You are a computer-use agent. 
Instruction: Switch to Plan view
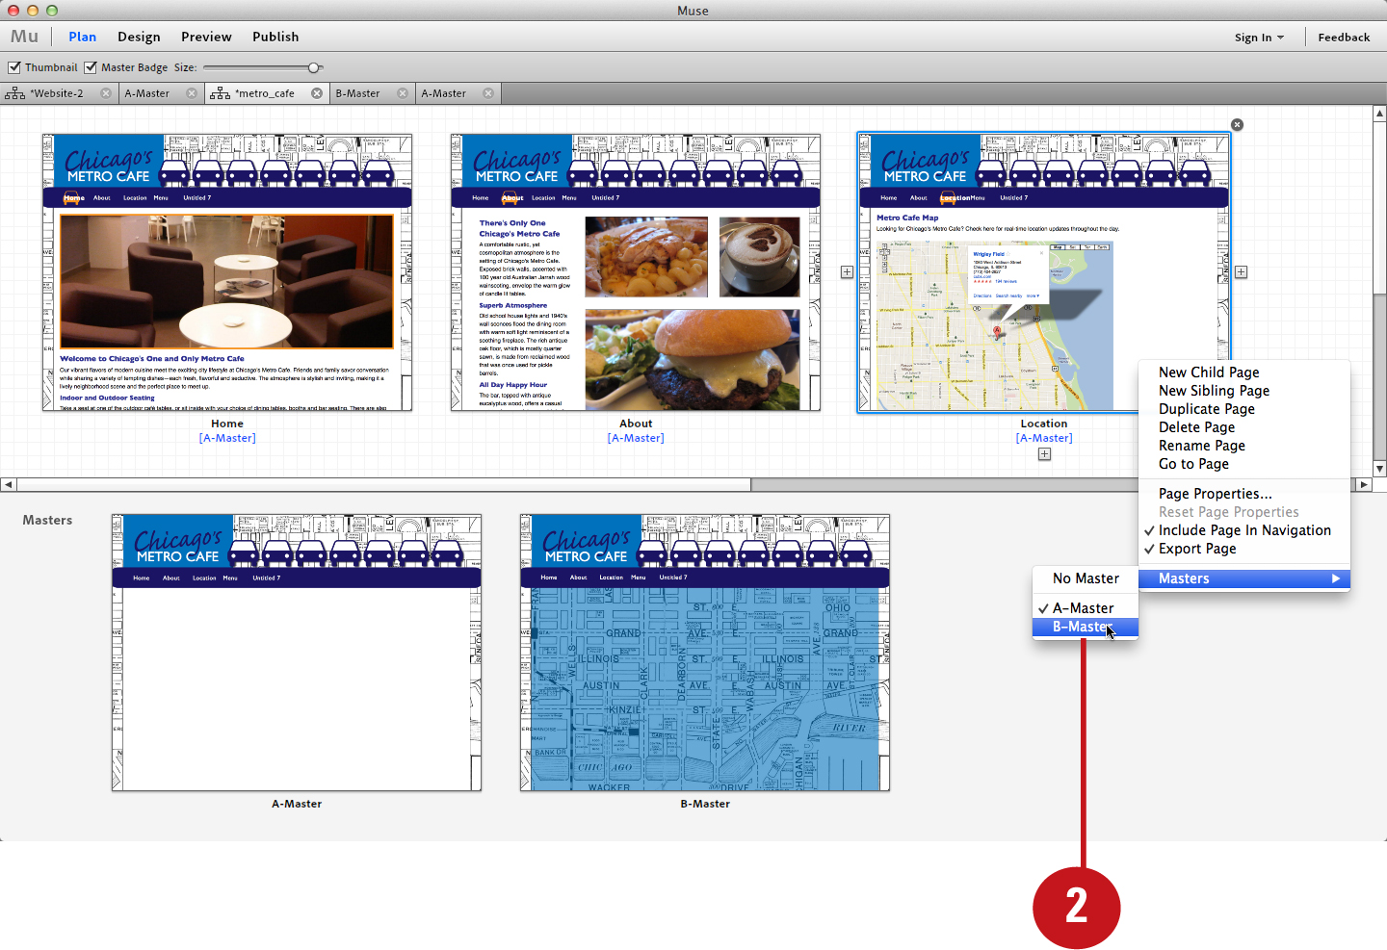point(83,37)
